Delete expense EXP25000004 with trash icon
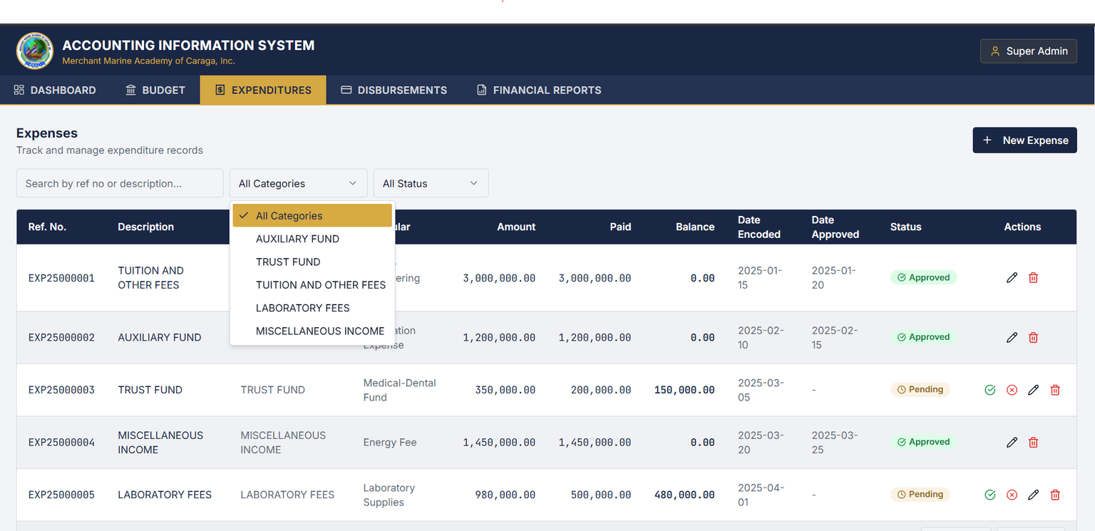The width and height of the screenshot is (1095, 531). coord(1033,443)
